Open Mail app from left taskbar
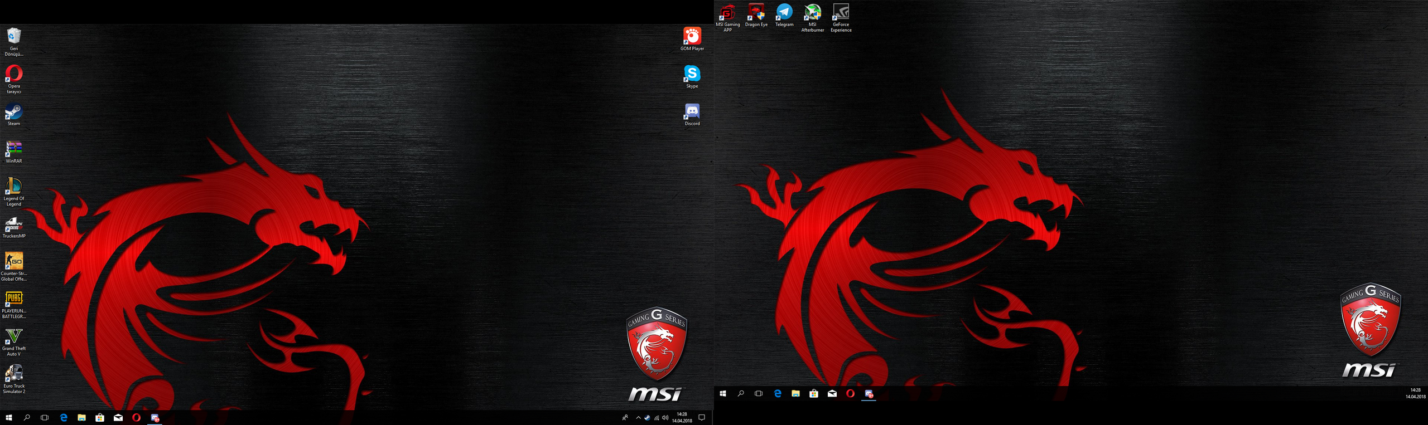The image size is (1428, 425). 118,418
